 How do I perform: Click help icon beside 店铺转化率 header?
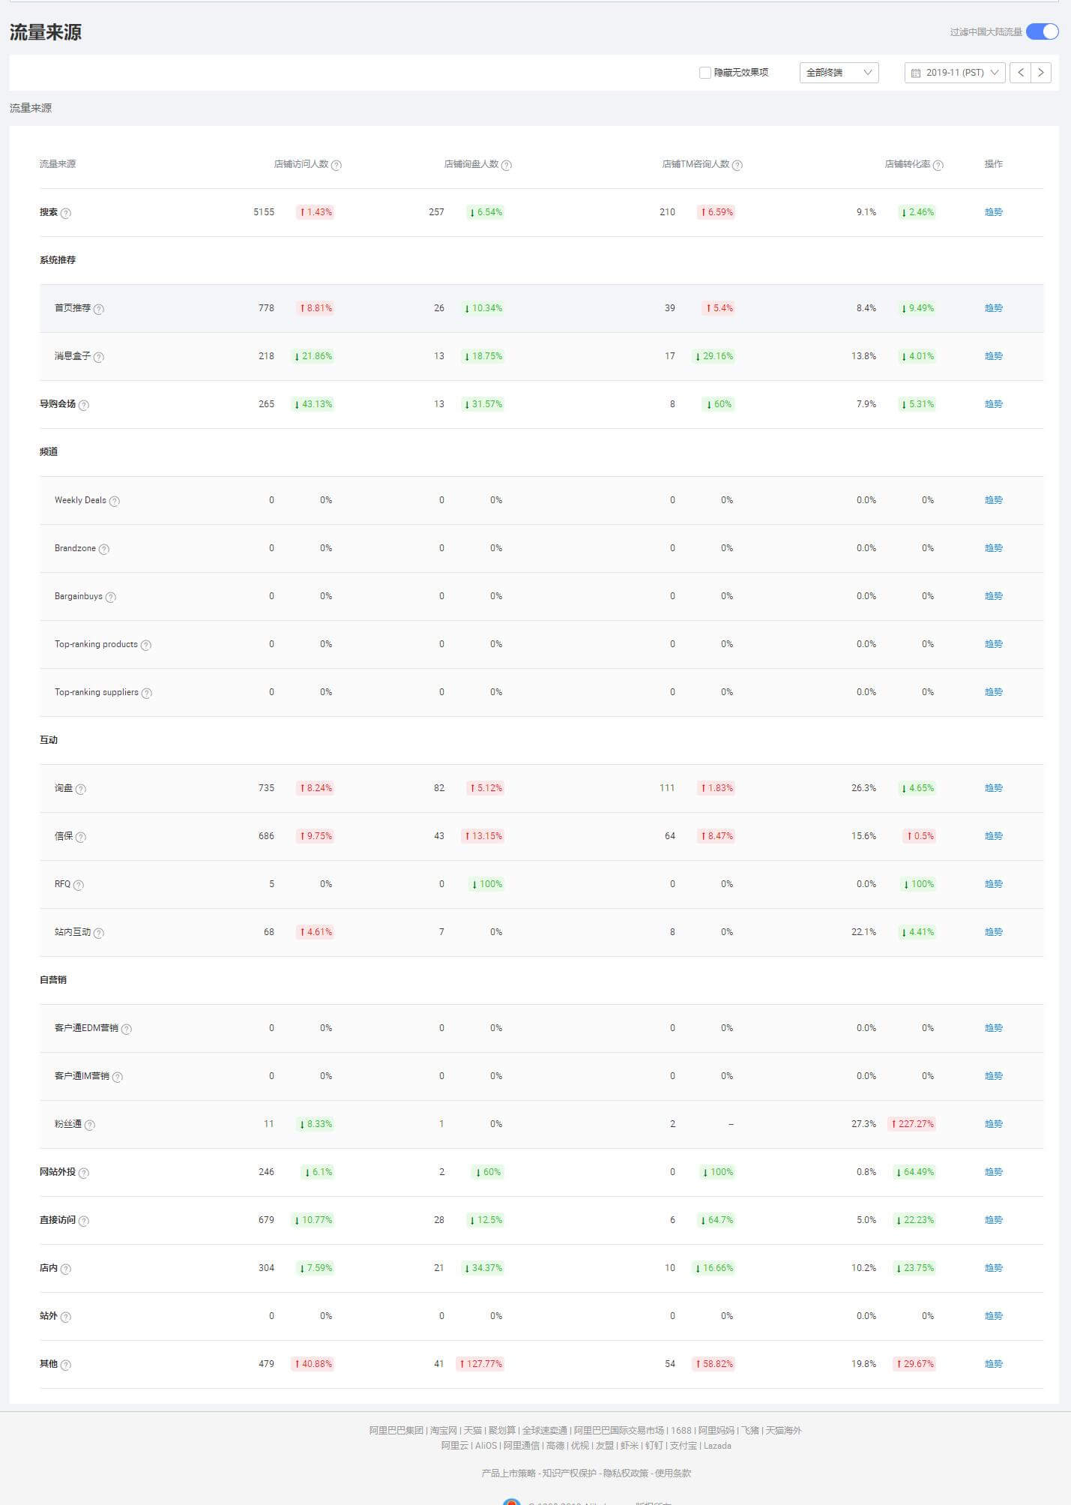(938, 165)
